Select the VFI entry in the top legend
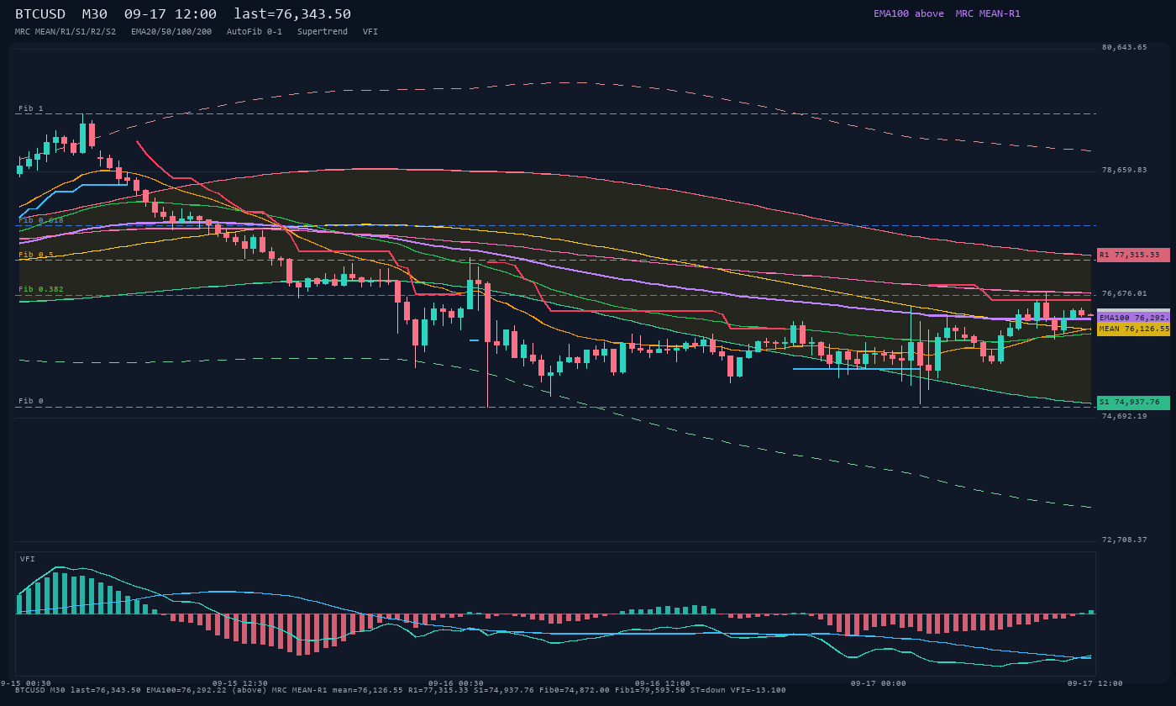This screenshot has height=706, width=1176. tap(370, 31)
